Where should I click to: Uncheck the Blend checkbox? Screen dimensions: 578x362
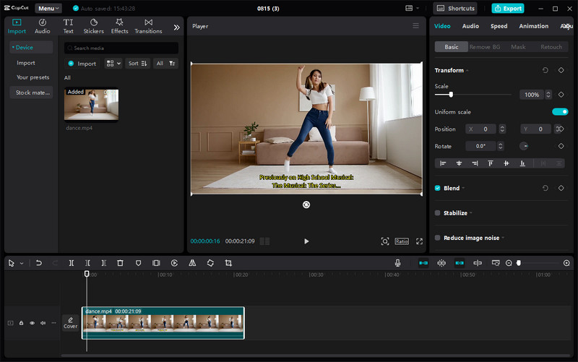coord(438,188)
